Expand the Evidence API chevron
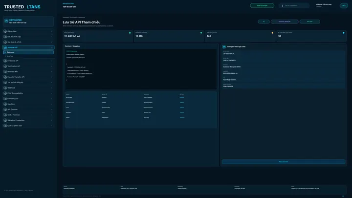Viewport: 352px width, 198px height. tap(52, 61)
